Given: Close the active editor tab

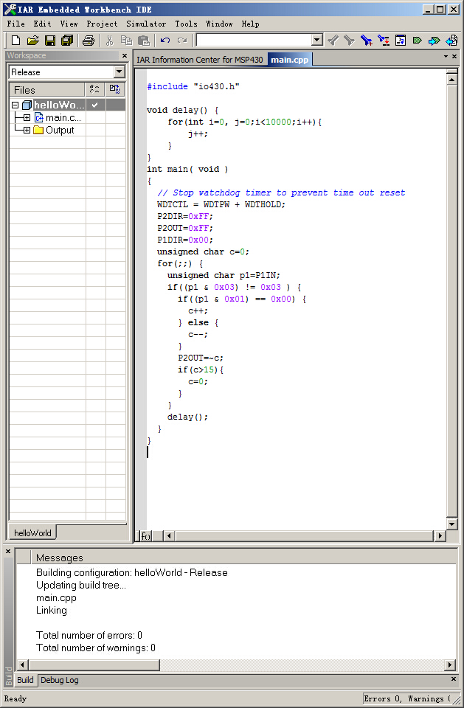Looking at the screenshot, I should [454, 57].
